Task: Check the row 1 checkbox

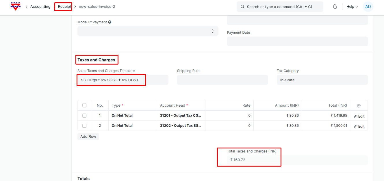Action: (84, 116)
